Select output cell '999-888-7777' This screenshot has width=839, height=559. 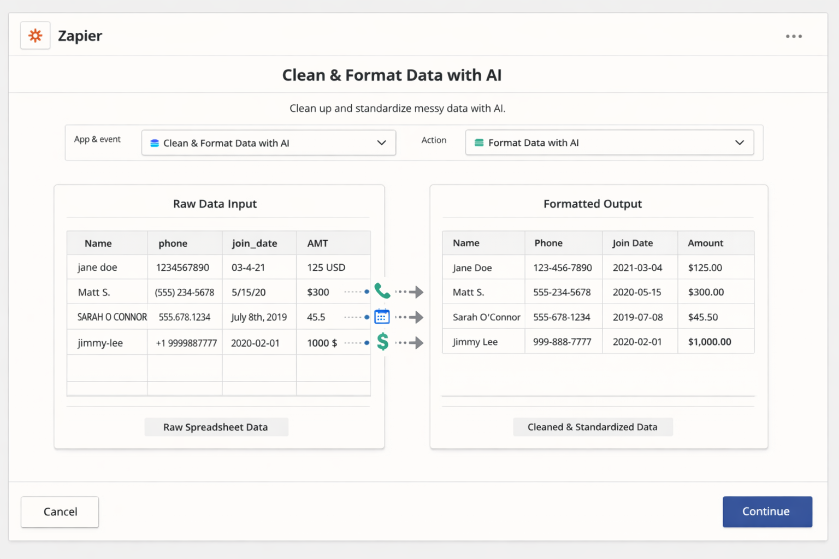pyautogui.click(x=563, y=342)
